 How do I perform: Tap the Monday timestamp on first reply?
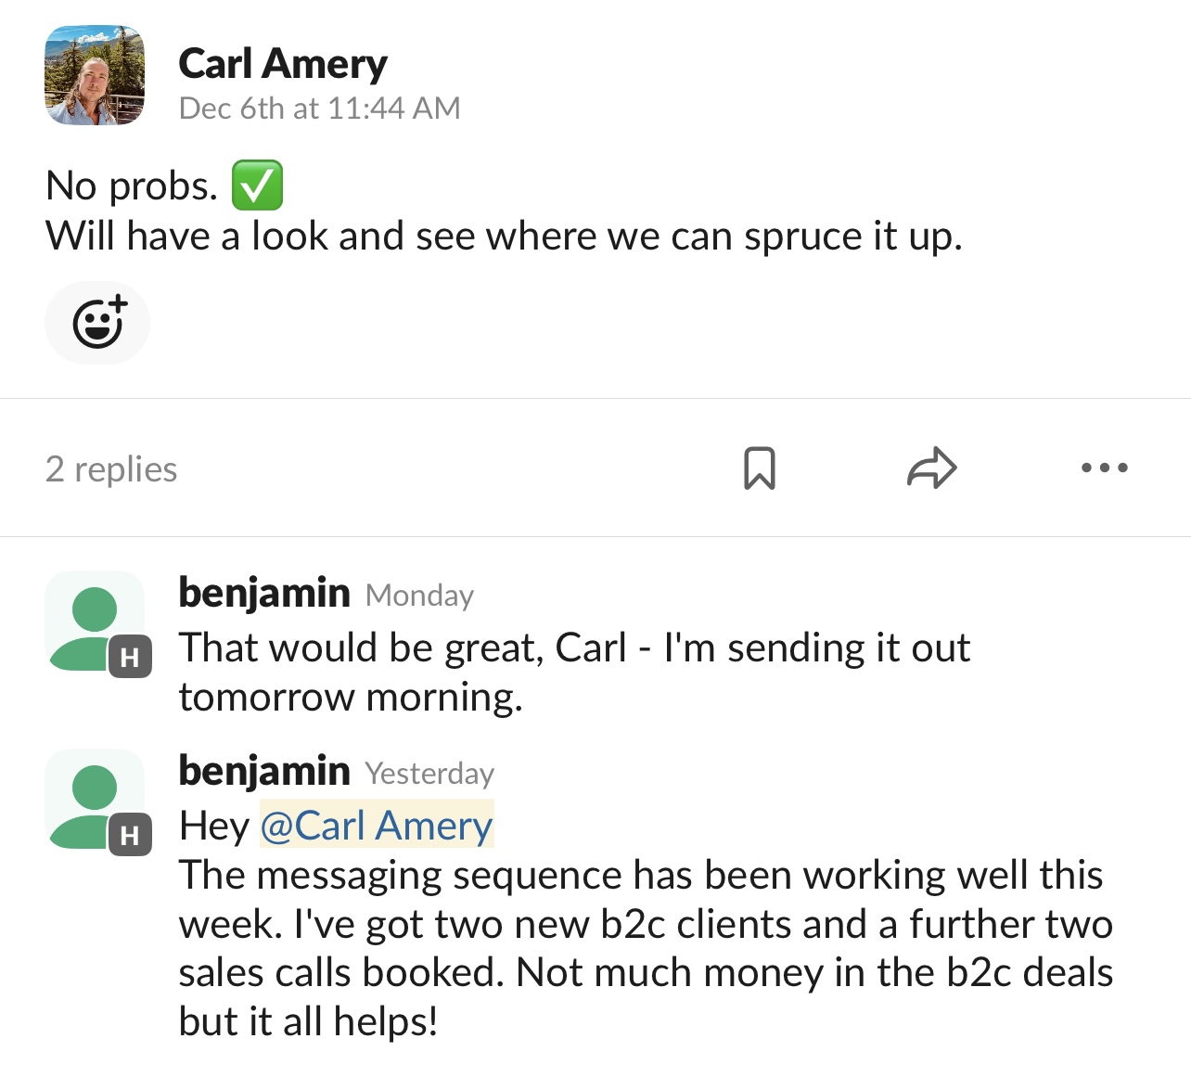point(419,596)
